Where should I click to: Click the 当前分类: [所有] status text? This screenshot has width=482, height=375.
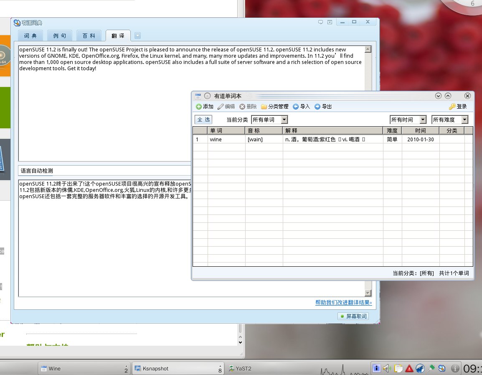pos(413,273)
